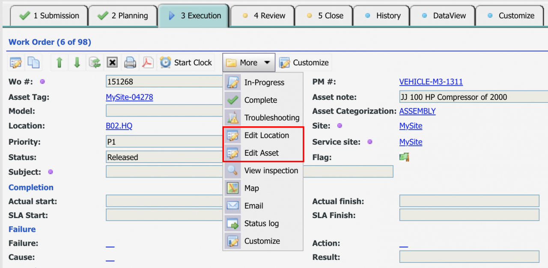Click the Actual finish field

pyautogui.click(x=469, y=201)
